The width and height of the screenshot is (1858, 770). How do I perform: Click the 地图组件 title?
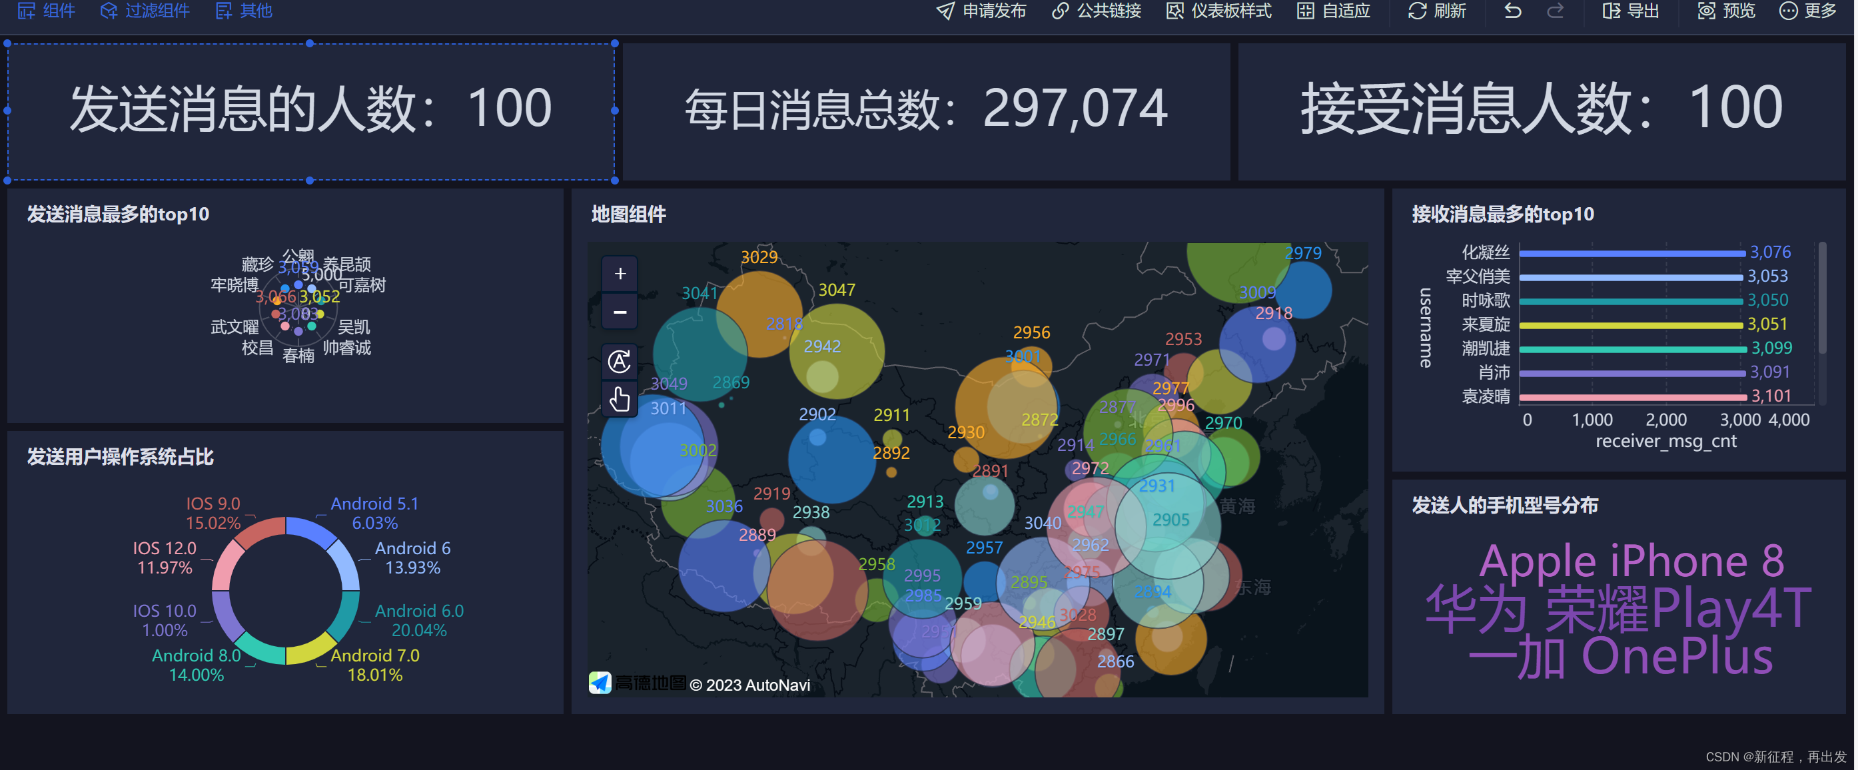coord(628,214)
